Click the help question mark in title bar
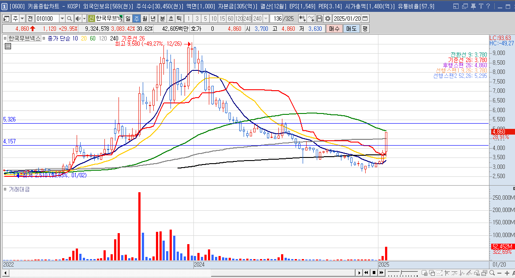Image resolution: width=515 pixels, height=278 pixels. tap(488, 6)
